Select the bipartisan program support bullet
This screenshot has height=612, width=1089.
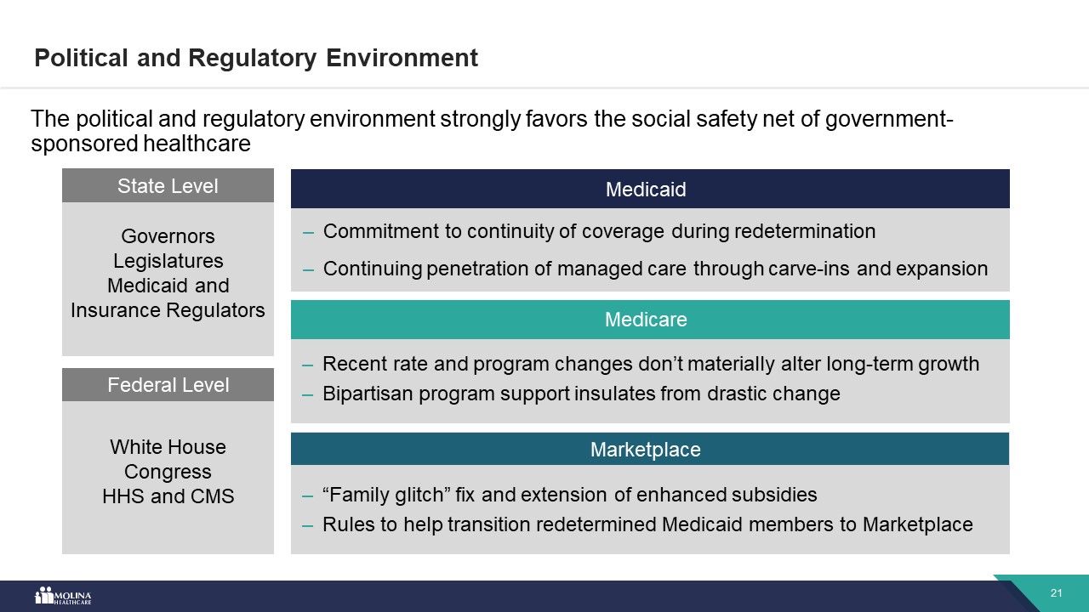pos(581,394)
